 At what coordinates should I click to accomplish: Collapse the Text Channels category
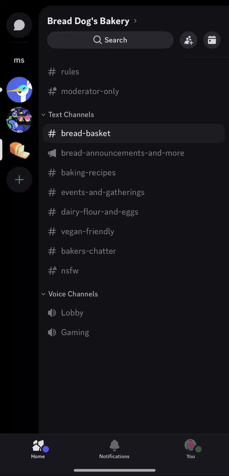(71, 115)
